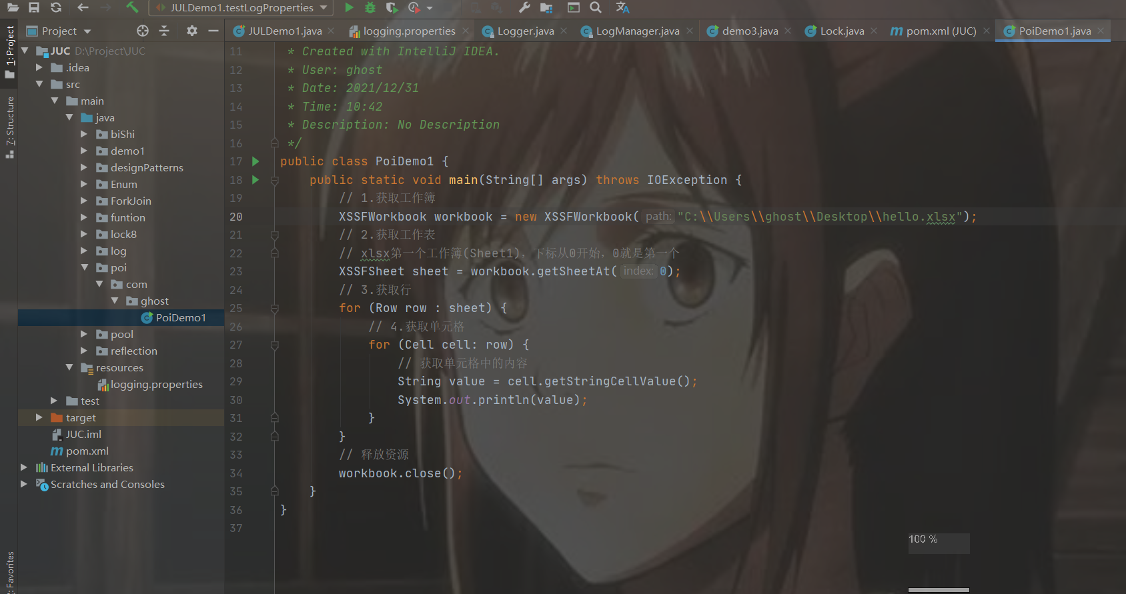This screenshot has height=594, width=1126.
Task: Run with Coverage using the shield icon
Action: [392, 7]
